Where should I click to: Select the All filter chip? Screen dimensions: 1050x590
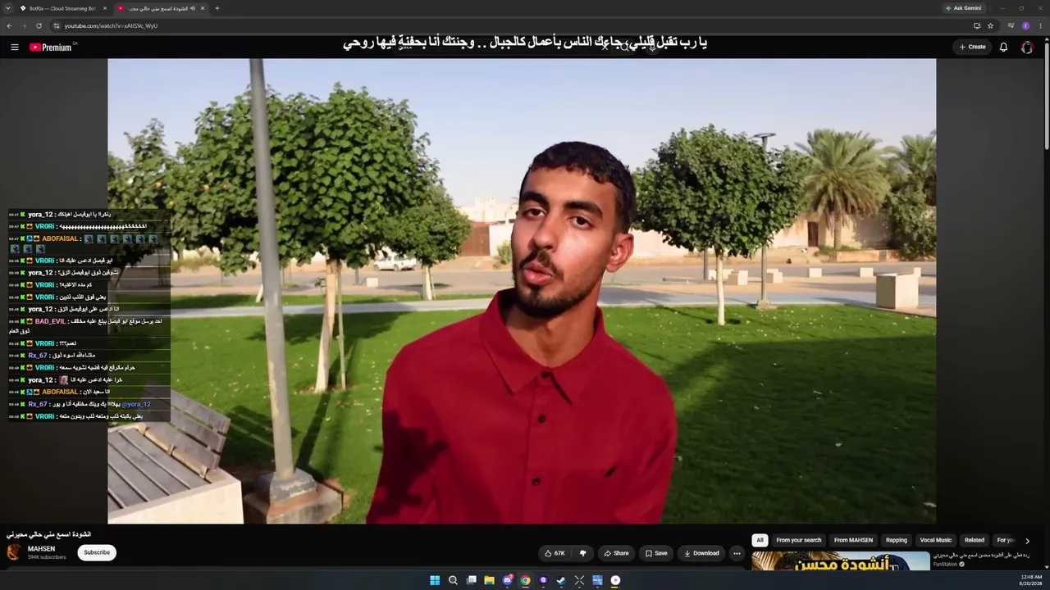(x=760, y=540)
